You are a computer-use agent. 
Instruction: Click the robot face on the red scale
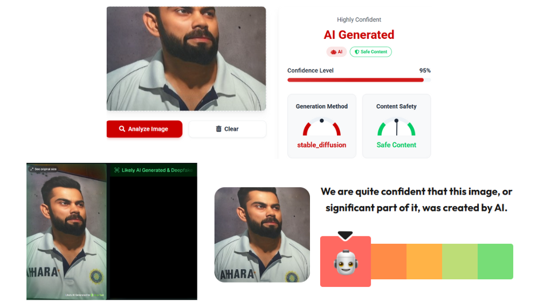click(346, 263)
